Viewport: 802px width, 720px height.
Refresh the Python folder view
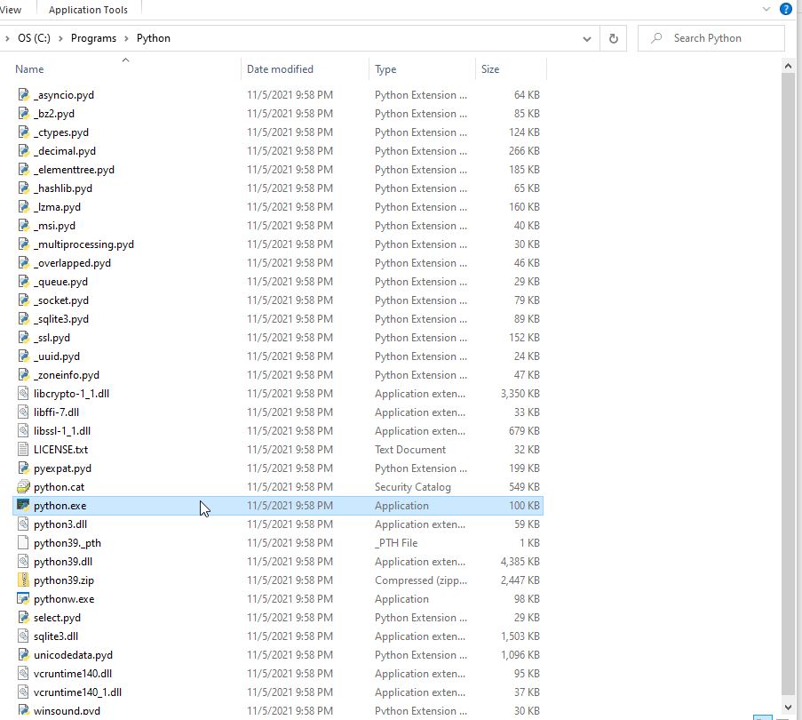[613, 38]
